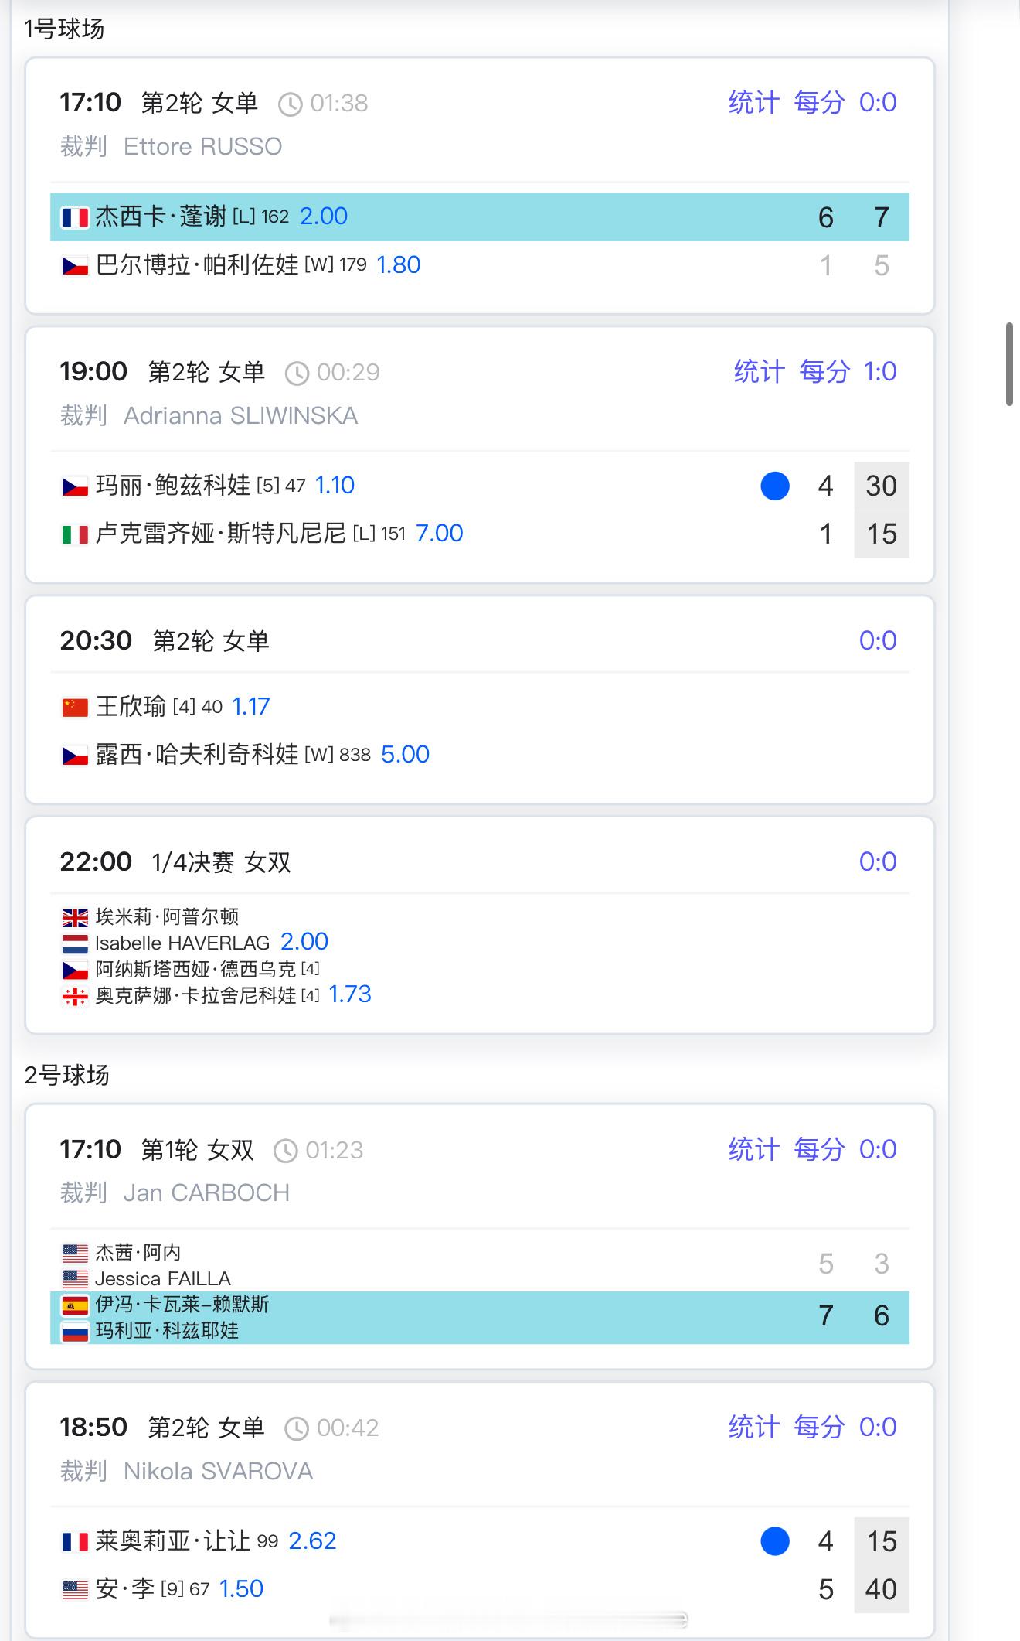Click odds 1.17 for 王欣瑜
Screen dimensions: 1020x1641
(251, 706)
